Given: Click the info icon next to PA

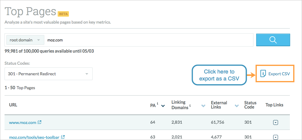Looking at the screenshot, I should pos(158,103).
